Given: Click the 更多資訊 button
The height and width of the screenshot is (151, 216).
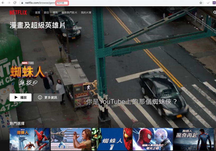Looking at the screenshot, I should [48, 98].
